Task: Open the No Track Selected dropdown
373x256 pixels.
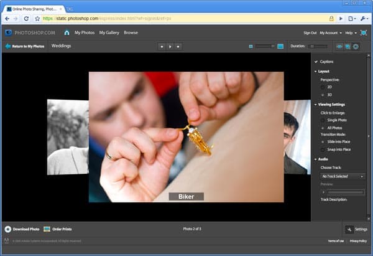Action: (343, 176)
